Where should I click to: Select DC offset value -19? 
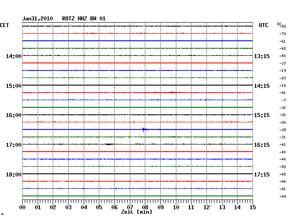(x=283, y=70)
